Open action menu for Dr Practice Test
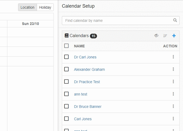The height and width of the screenshot is (131, 183). pyautogui.click(x=173, y=82)
